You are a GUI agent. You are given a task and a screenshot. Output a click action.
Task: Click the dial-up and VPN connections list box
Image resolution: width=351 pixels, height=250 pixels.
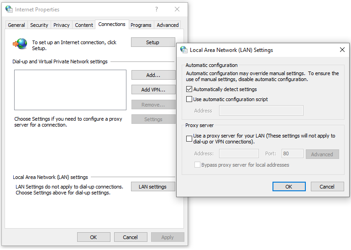click(x=70, y=90)
